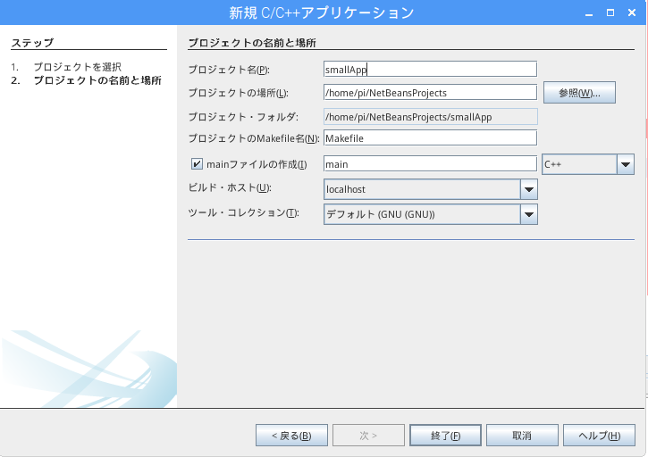Go back with the < 戻る(B) button
Viewport: 648px width, 457px height.
point(291,436)
